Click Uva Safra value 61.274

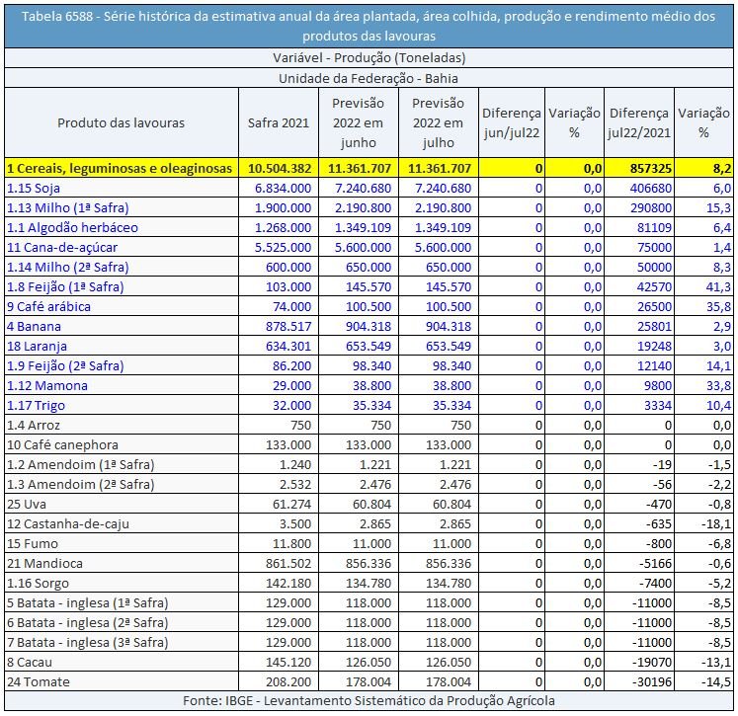click(x=291, y=505)
